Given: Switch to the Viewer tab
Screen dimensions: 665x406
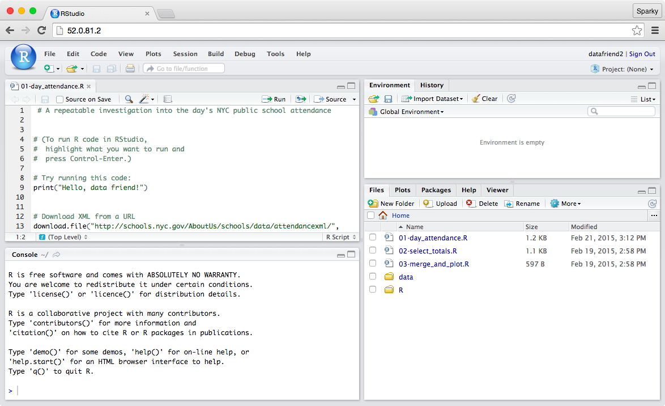Looking at the screenshot, I should click(x=497, y=190).
